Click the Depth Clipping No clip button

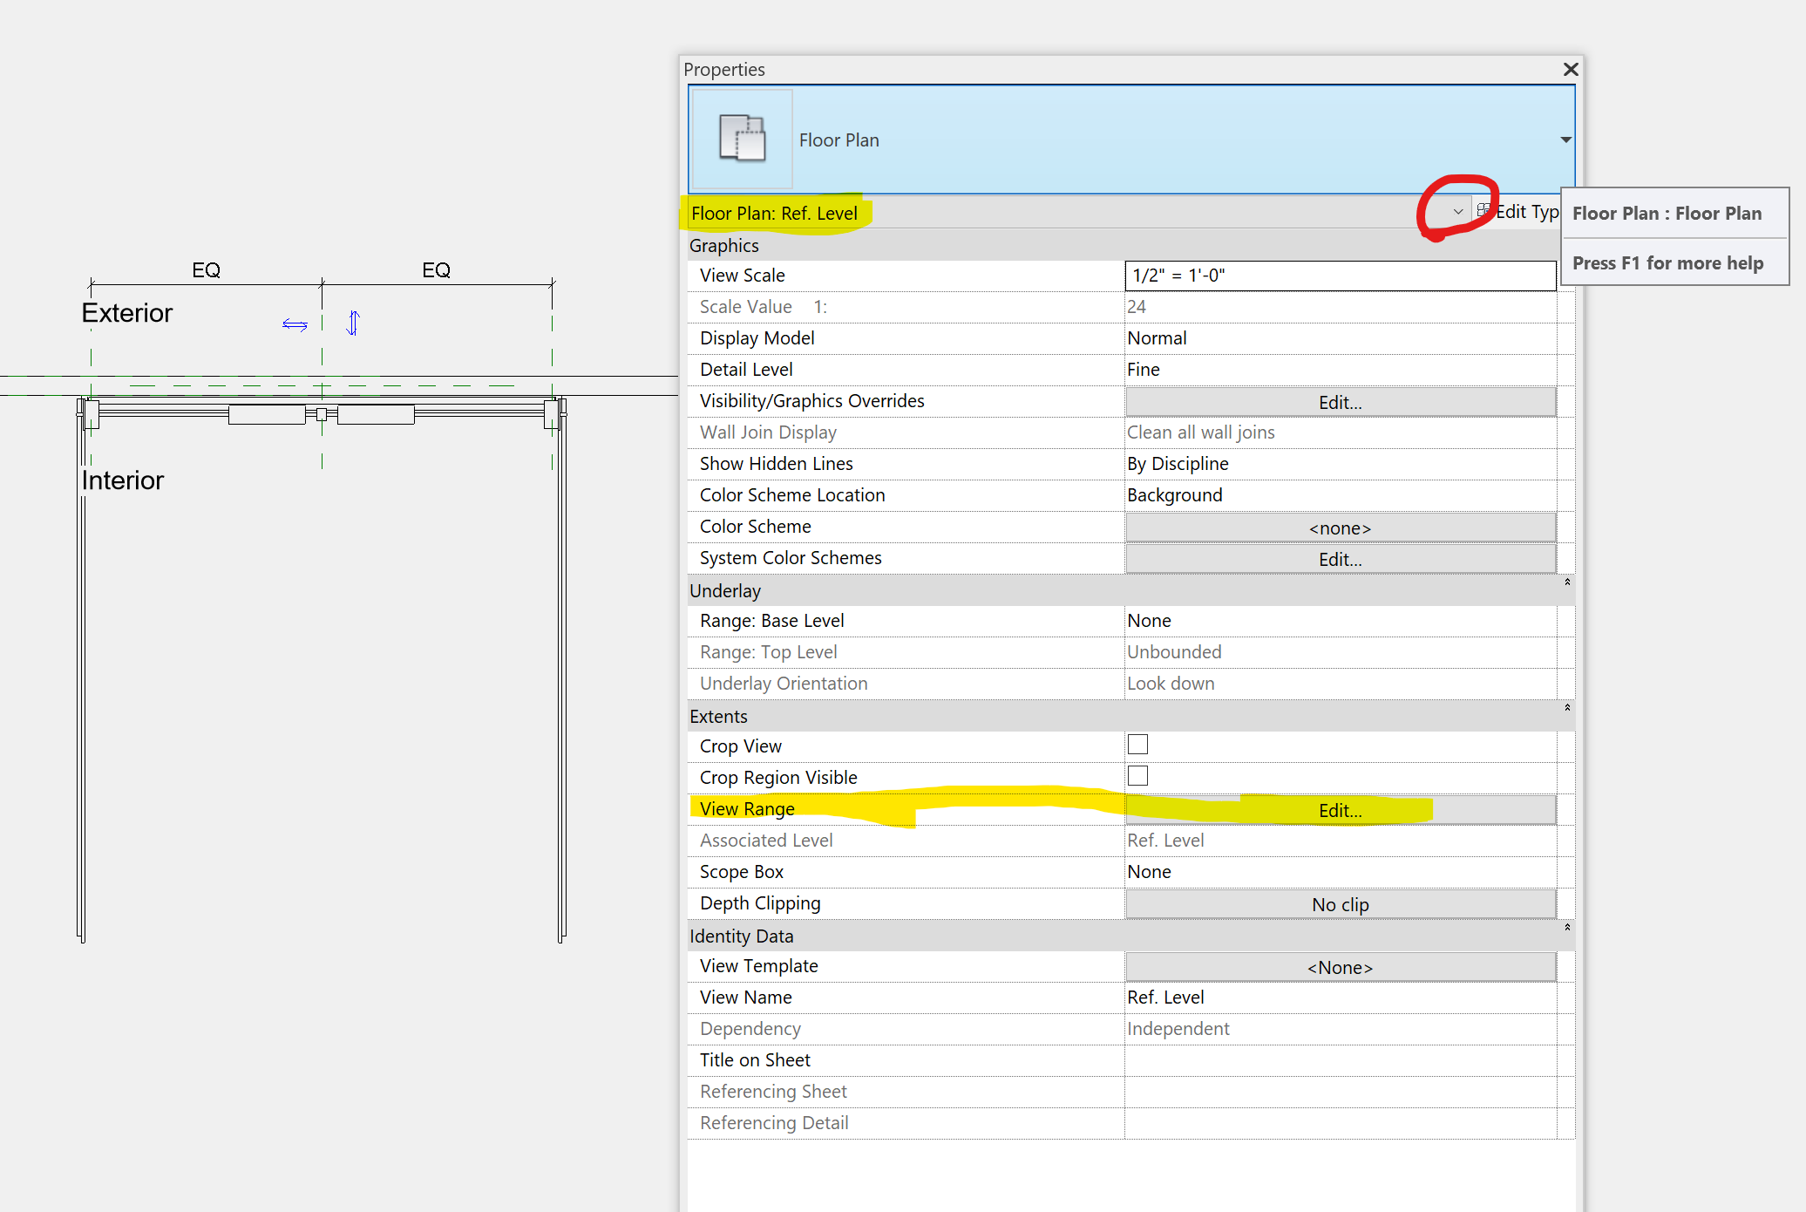tap(1340, 904)
